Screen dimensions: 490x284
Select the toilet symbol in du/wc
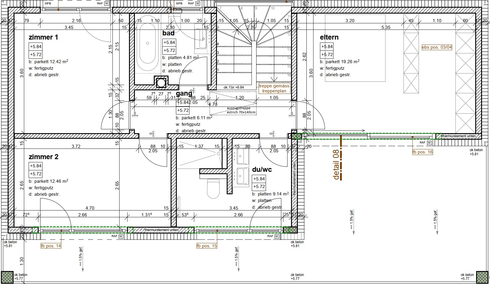tap(213, 189)
